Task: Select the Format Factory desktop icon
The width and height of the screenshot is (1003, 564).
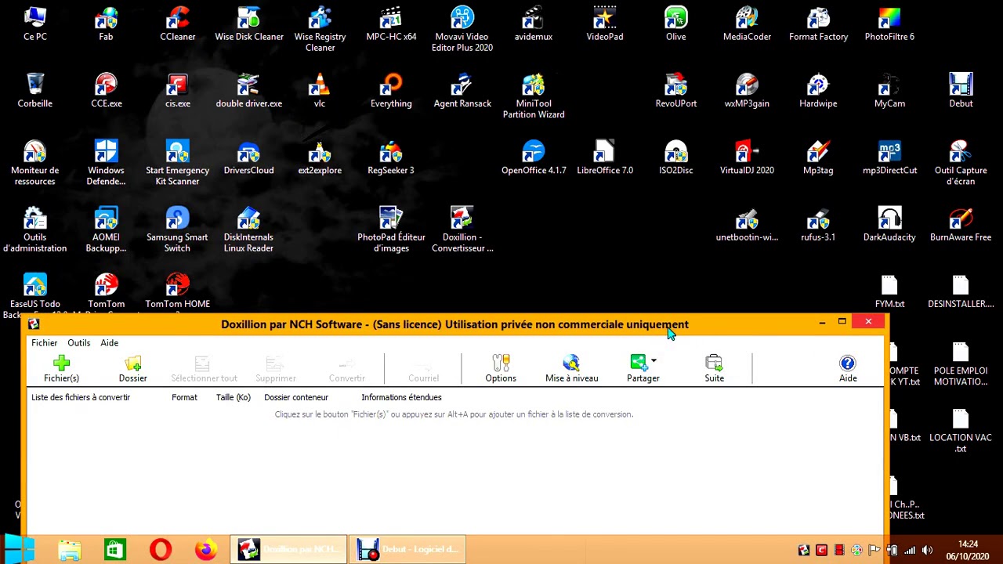Action: 818,23
